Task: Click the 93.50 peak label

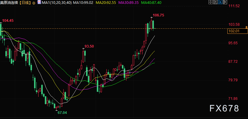Action: [89, 46]
